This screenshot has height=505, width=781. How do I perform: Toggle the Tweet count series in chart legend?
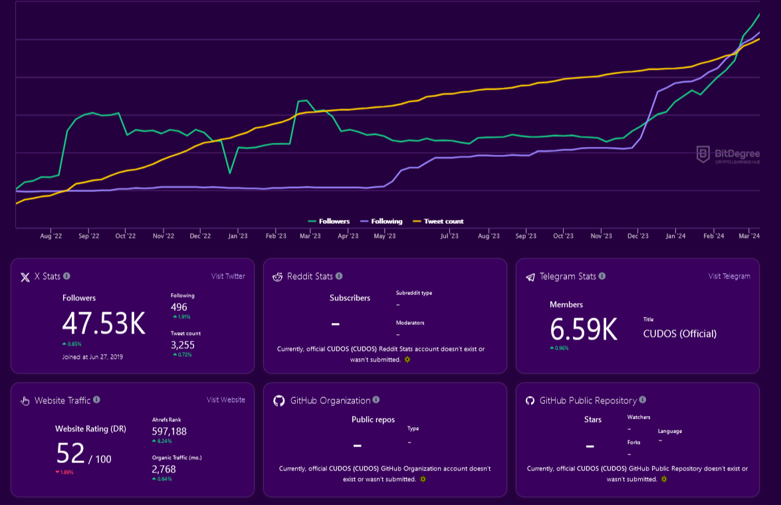point(438,221)
